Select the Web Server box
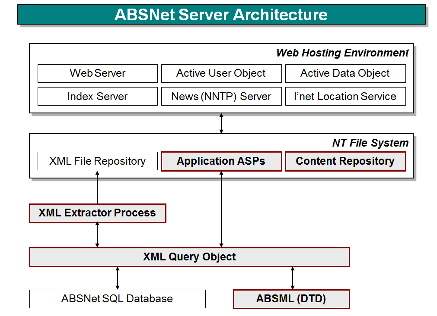This screenshot has height=316, width=437. click(97, 73)
